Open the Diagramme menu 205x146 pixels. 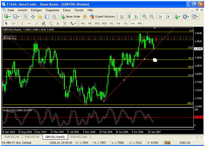point(52,10)
